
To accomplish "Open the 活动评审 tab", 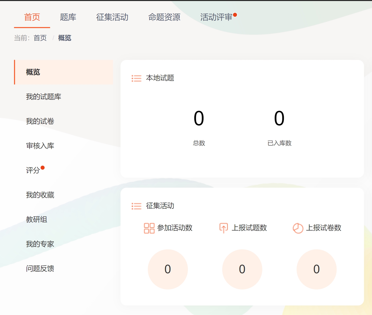I will (216, 17).
